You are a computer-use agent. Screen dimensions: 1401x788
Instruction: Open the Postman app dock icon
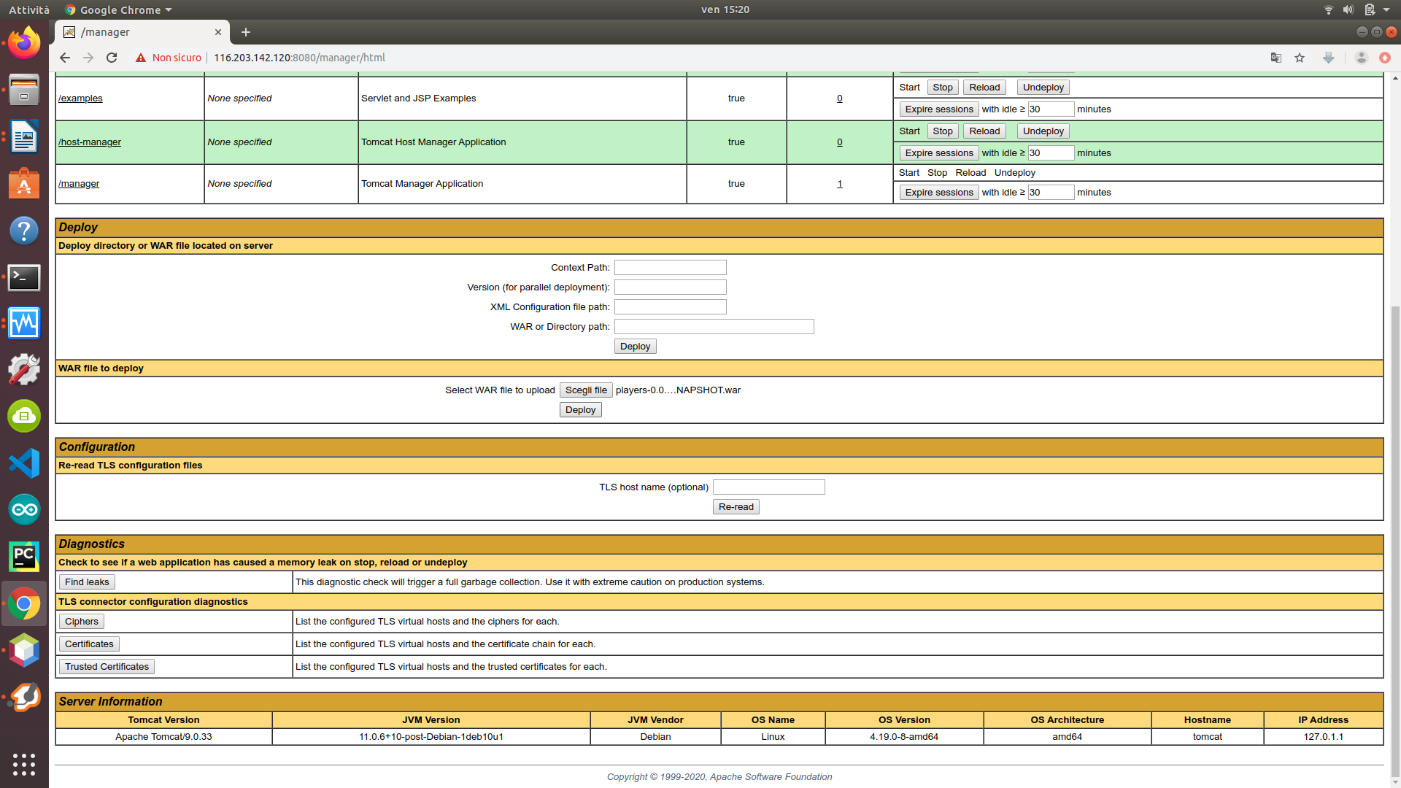coord(24,697)
